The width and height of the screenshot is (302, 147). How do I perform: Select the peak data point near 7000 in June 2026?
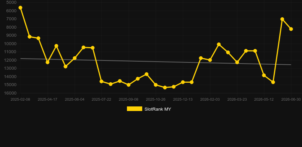click(x=282, y=19)
